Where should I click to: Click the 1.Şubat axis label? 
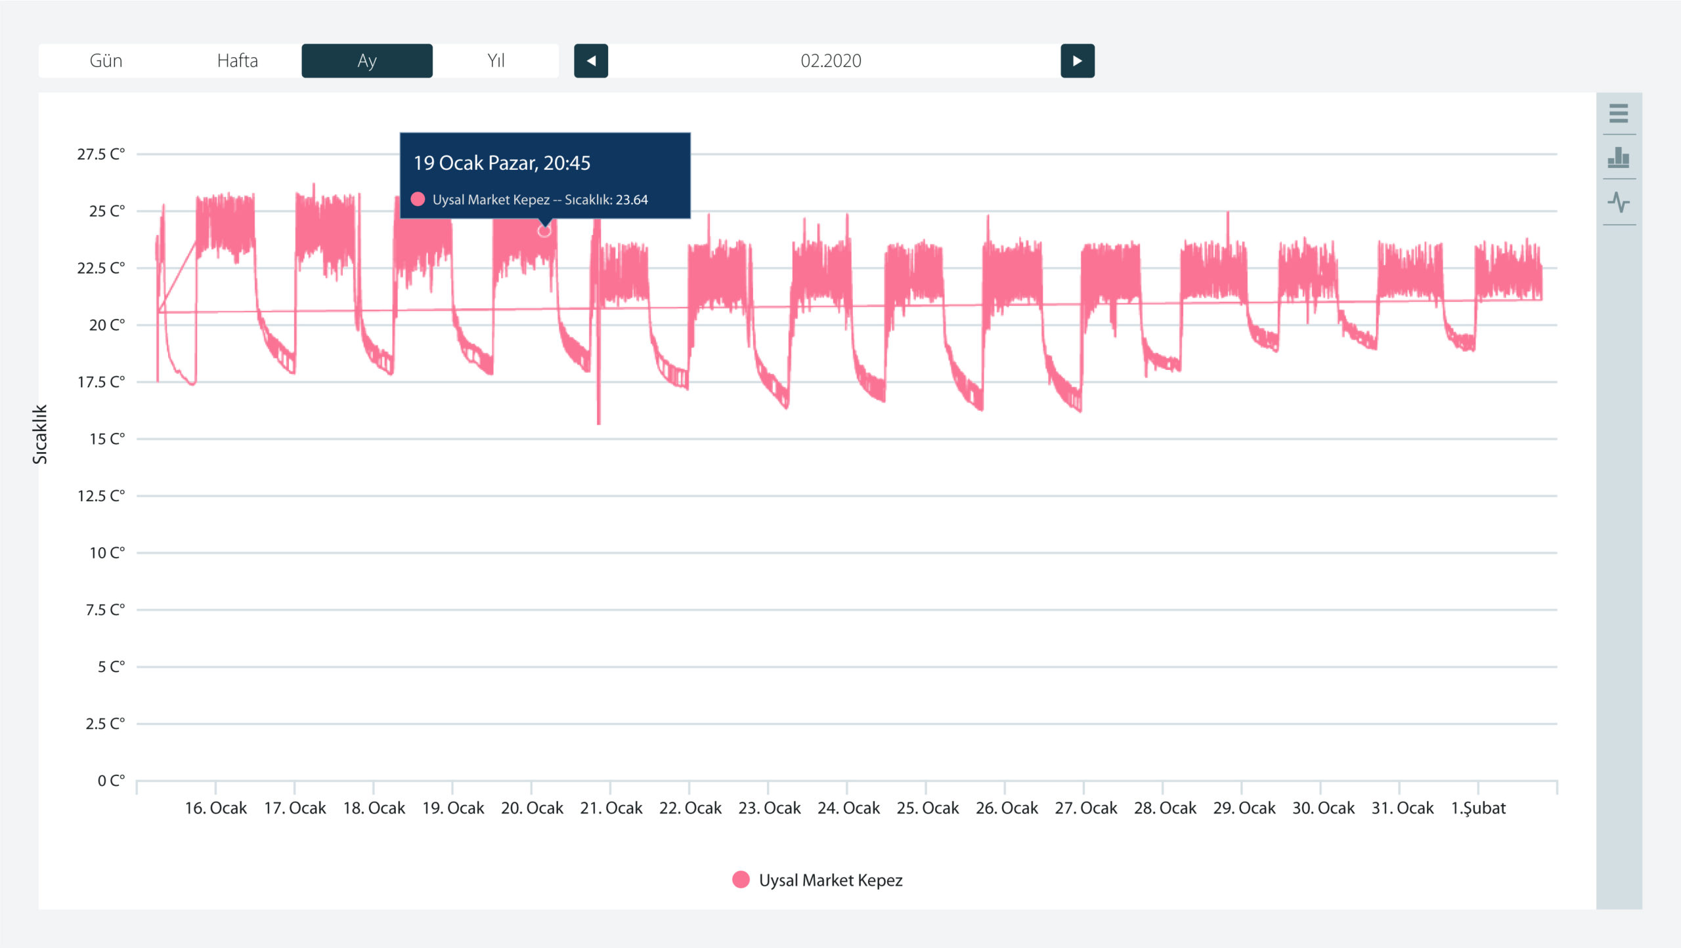pyautogui.click(x=1478, y=808)
